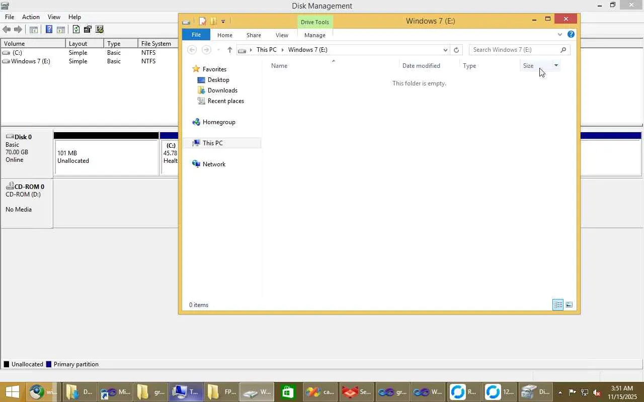
Task: Expand the Explorer ribbon with the chevron
Action: click(x=560, y=35)
